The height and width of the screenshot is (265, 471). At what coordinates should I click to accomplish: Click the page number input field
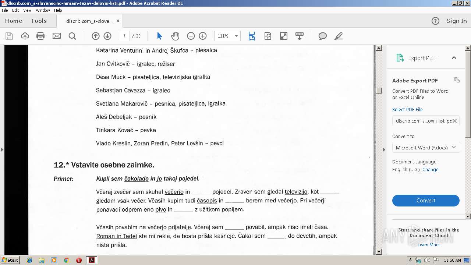coord(124,36)
